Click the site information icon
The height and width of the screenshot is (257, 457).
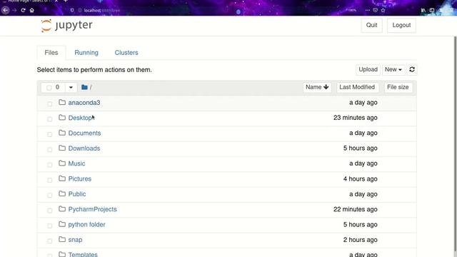click(x=79, y=10)
